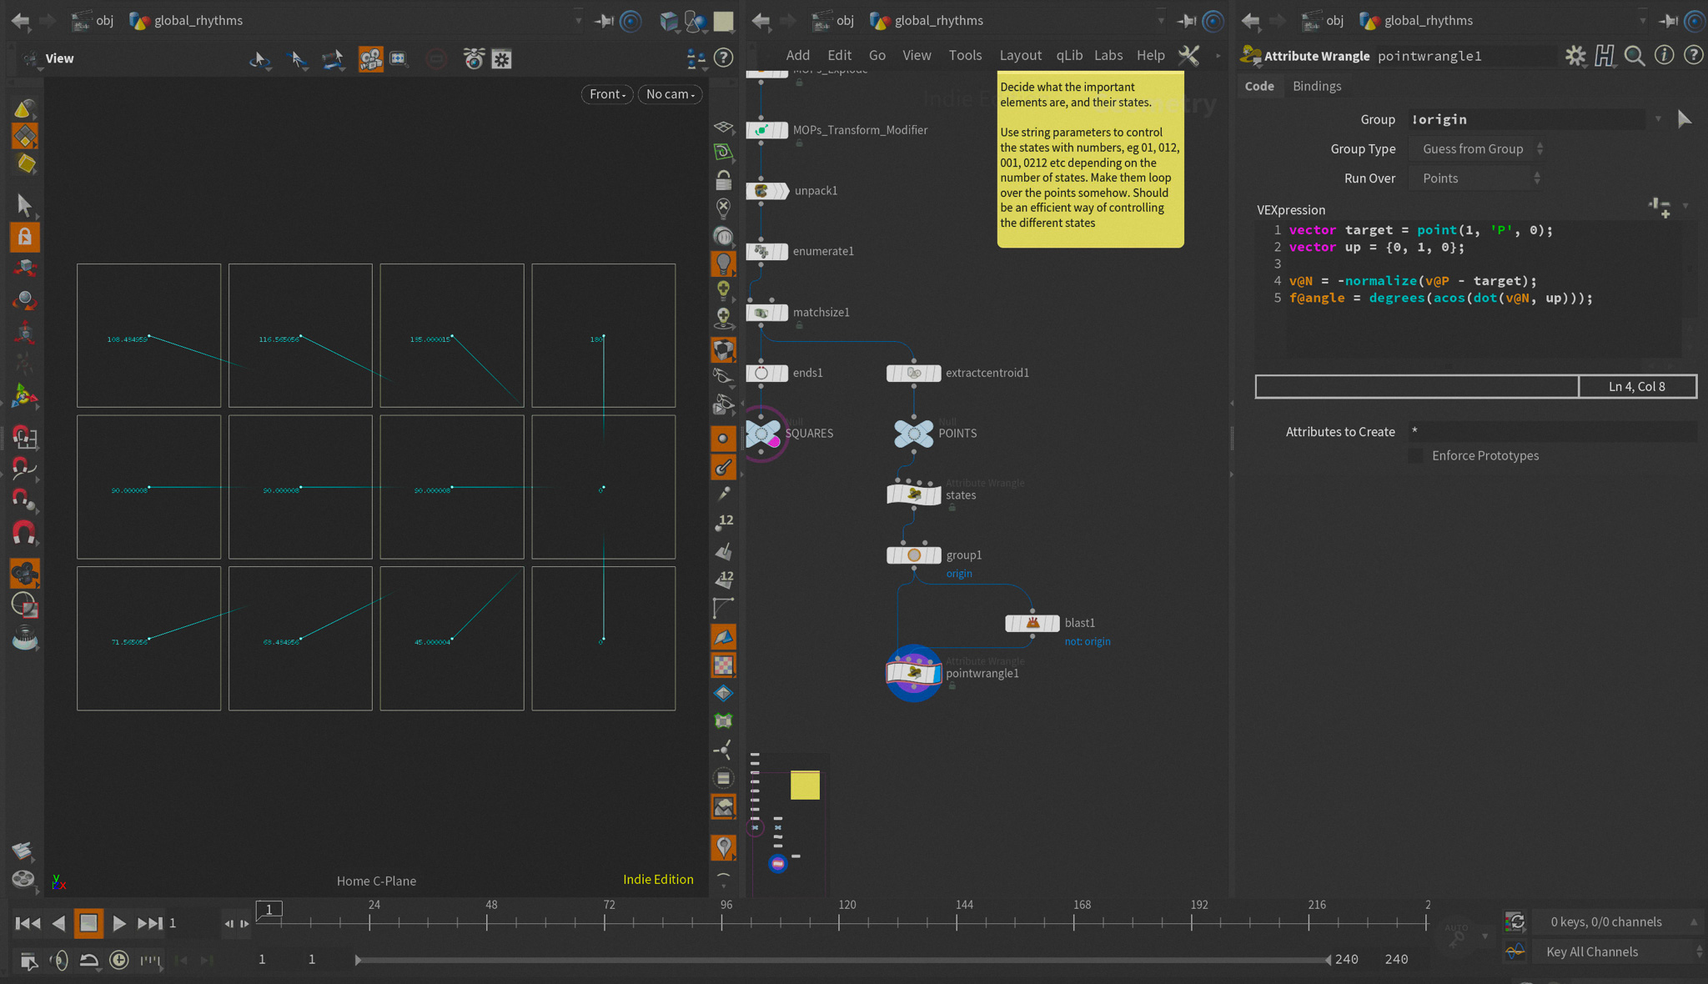Select the group1 node
The image size is (1708, 984).
click(914, 555)
